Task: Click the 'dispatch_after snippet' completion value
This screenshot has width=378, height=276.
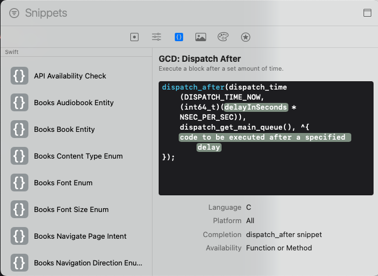Action: 284,234
